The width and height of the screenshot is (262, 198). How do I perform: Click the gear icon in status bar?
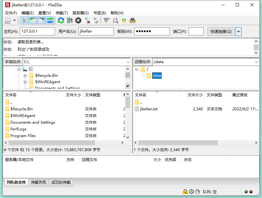point(191,192)
